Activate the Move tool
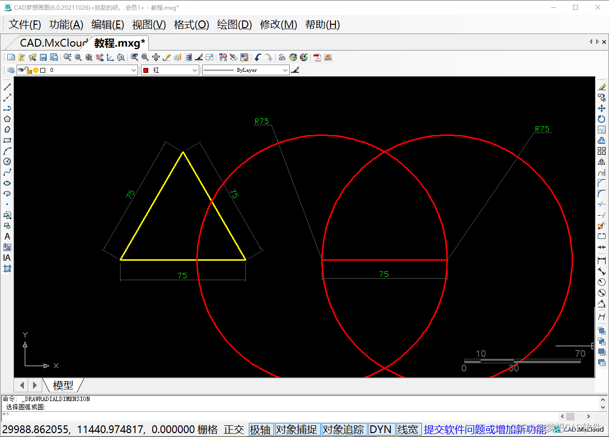Viewport: 609px width, 437px height. point(602,108)
